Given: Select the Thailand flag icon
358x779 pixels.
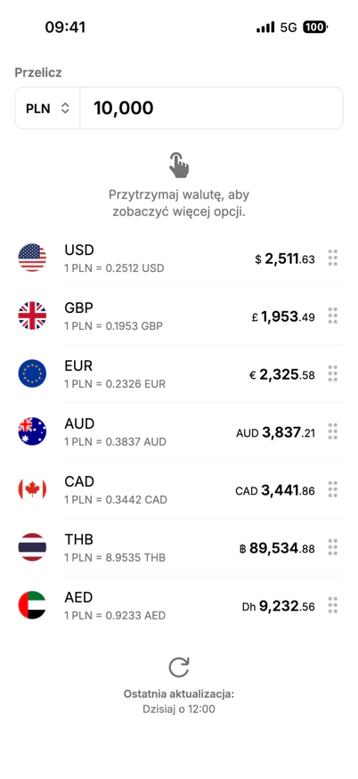Looking at the screenshot, I should click(x=32, y=547).
